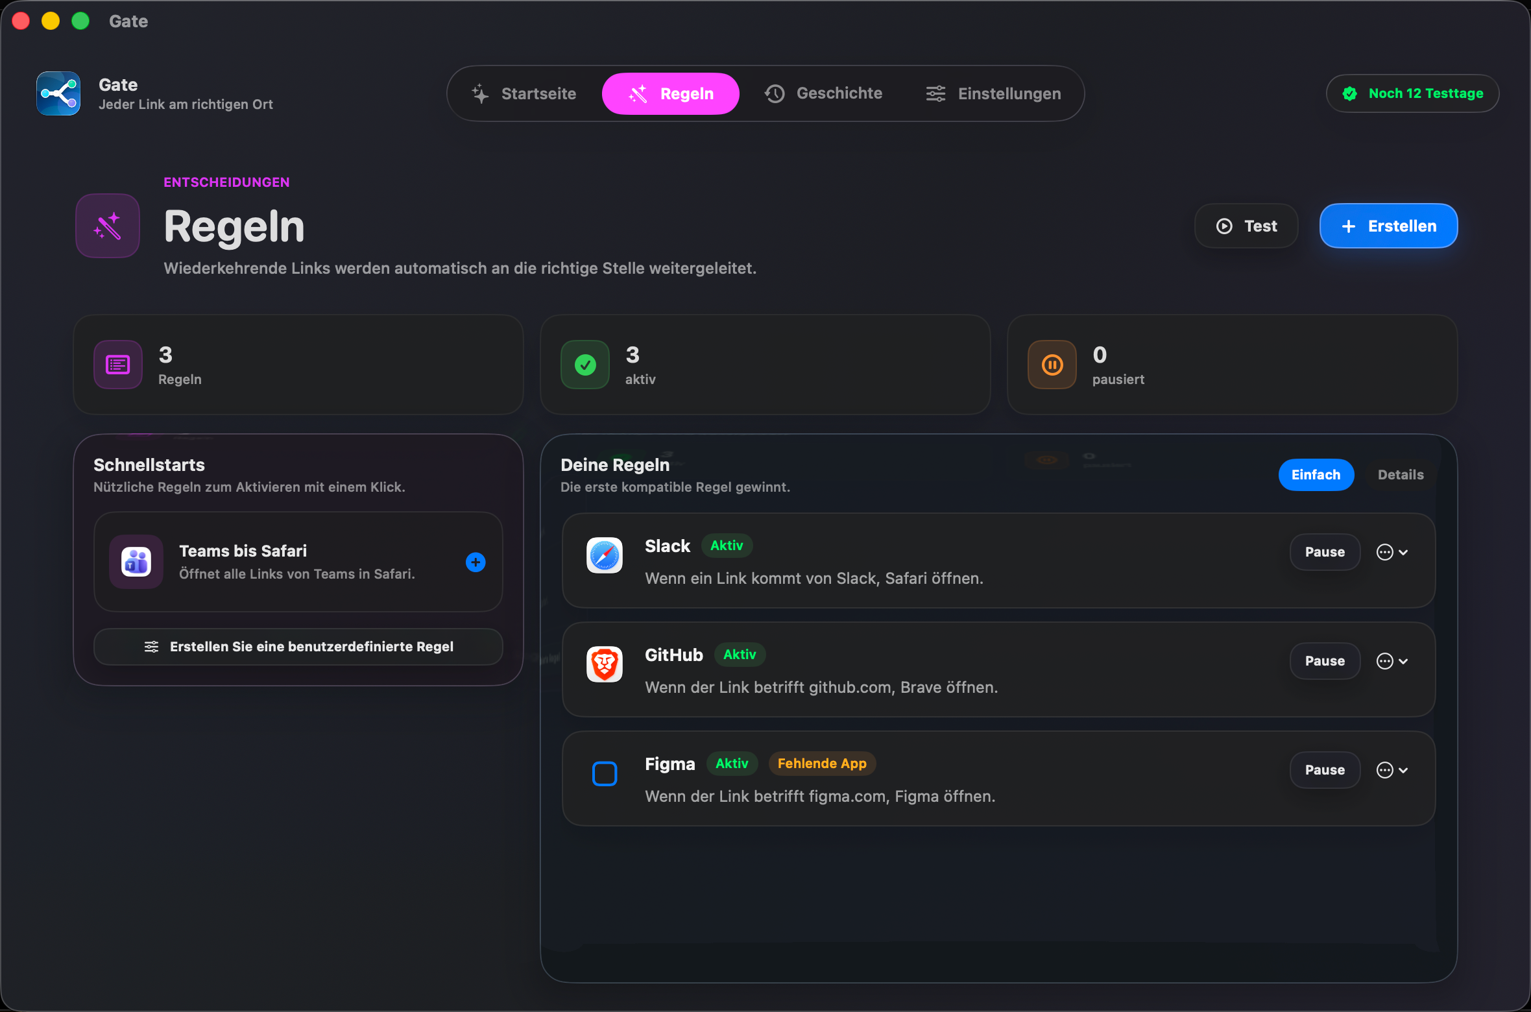
Task: Click the green active checkmark icon
Action: coord(585,365)
